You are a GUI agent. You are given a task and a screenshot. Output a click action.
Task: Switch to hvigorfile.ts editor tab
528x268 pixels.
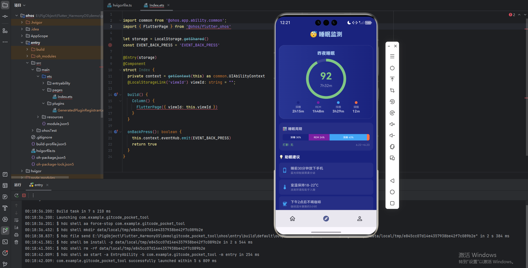[x=119, y=5]
